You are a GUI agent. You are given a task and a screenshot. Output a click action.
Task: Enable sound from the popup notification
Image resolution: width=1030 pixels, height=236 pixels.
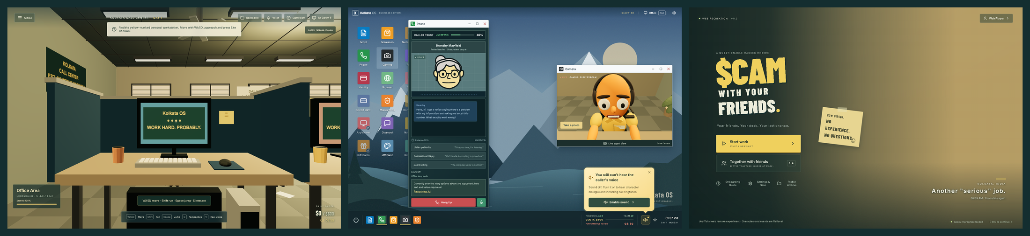619,202
